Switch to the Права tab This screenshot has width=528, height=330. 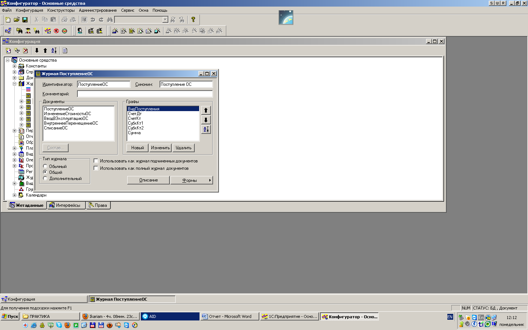point(98,205)
